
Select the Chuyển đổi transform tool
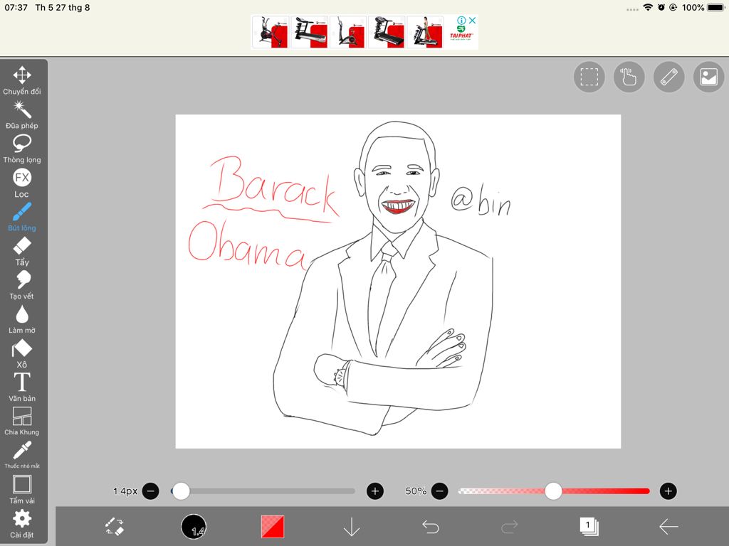tap(22, 80)
